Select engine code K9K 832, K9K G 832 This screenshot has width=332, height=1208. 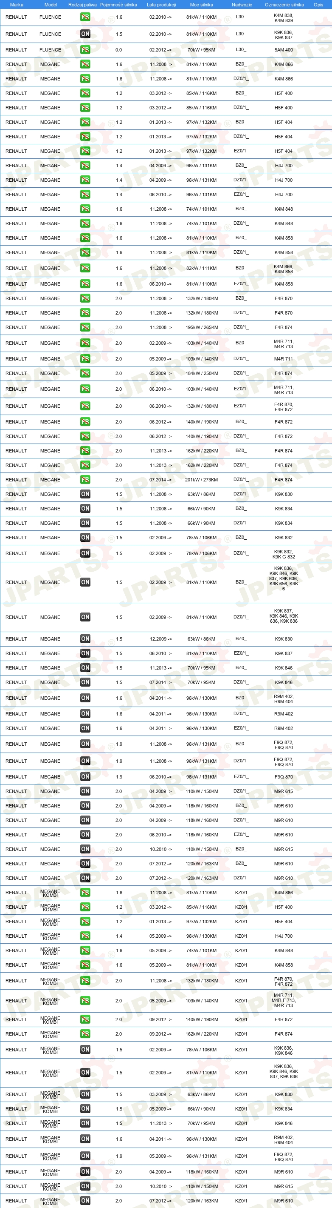pyautogui.click(x=283, y=554)
